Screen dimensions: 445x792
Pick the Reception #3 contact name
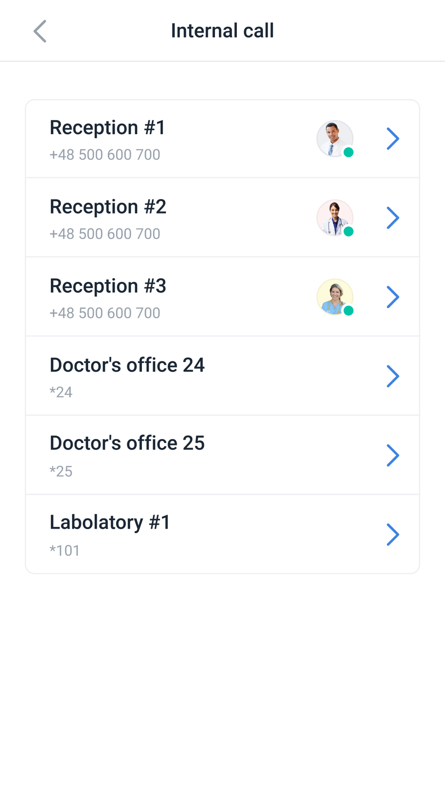(x=108, y=286)
